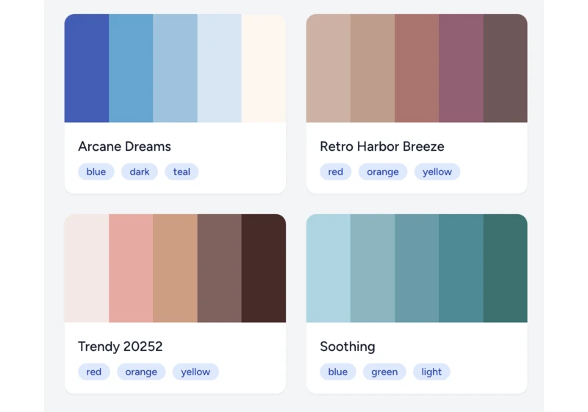This screenshot has height=412, width=588.
Task: Select the light powder-blue swatch in Soothing
Action: pyautogui.click(x=329, y=269)
